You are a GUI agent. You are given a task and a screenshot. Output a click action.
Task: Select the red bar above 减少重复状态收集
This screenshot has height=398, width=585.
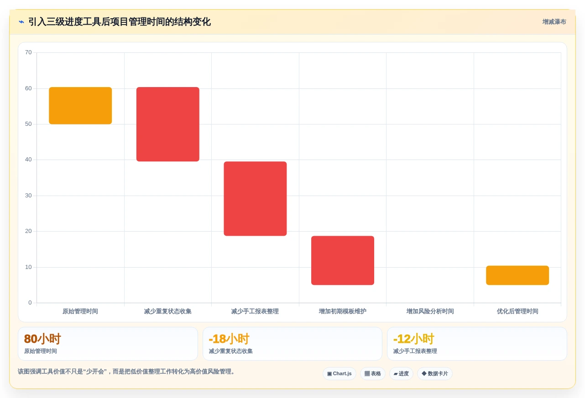pyautogui.click(x=168, y=124)
